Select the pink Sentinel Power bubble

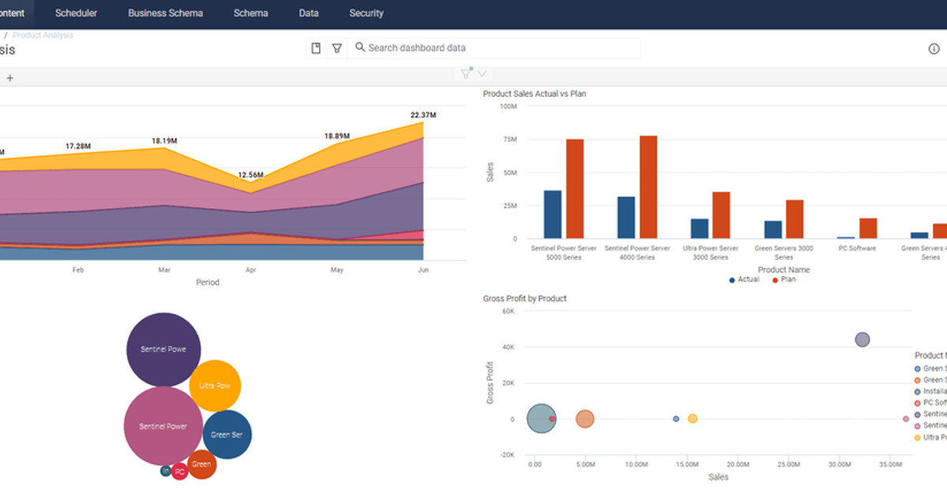coord(163,426)
